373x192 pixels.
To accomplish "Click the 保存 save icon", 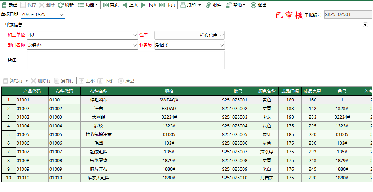I will 23,5.
